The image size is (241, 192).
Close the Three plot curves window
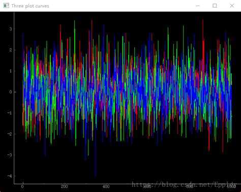[232, 6]
